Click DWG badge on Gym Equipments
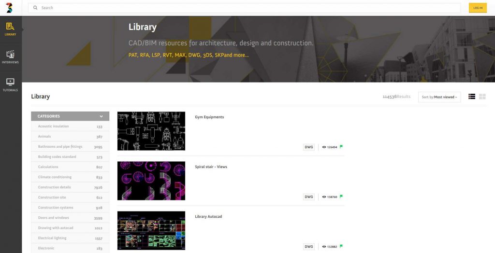The image size is (495, 253). pyautogui.click(x=309, y=147)
